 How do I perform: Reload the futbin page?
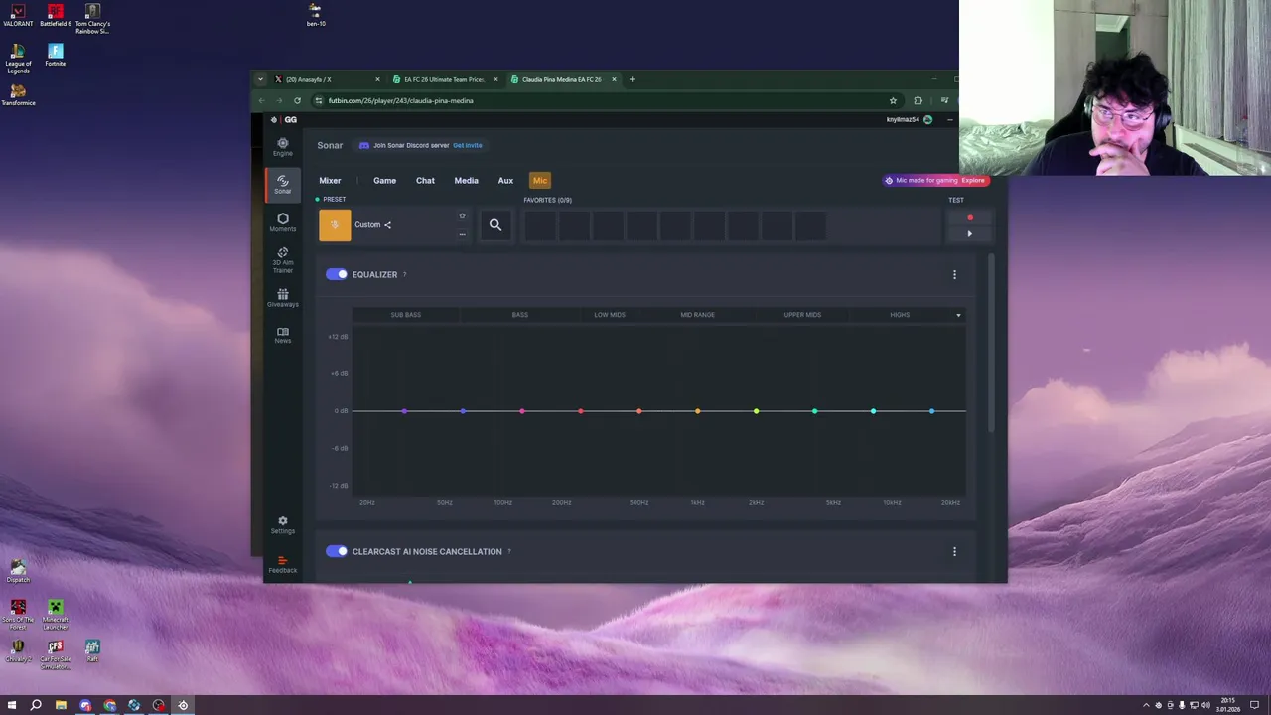coord(297,100)
